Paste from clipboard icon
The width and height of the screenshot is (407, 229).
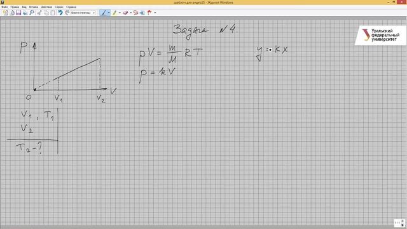click(53, 13)
